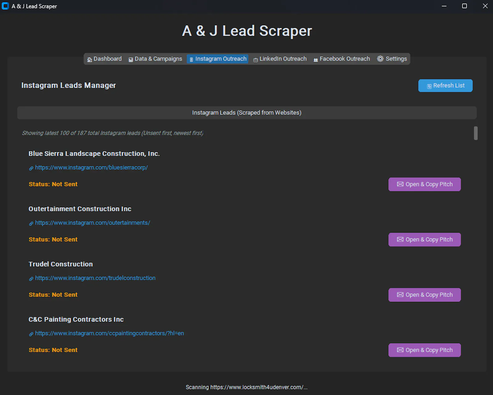Image resolution: width=493 pixels, height=395 pixels.
Task: Open the ccpaintingcontractors Instagram link
Action: (x=109, y=333)
